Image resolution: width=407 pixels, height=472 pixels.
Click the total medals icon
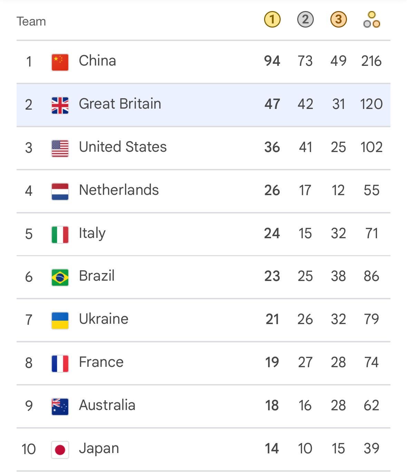pyautogui.click(x=371, y=20)
